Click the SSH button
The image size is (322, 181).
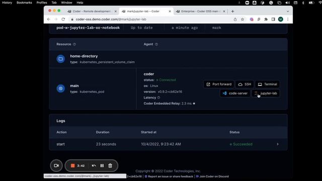pyautogui.click(x=245, y=84)
